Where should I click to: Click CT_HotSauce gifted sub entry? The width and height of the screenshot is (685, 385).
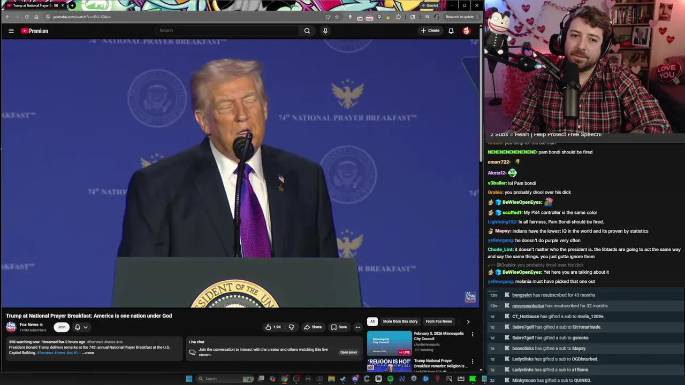click(x=558, y=317)
